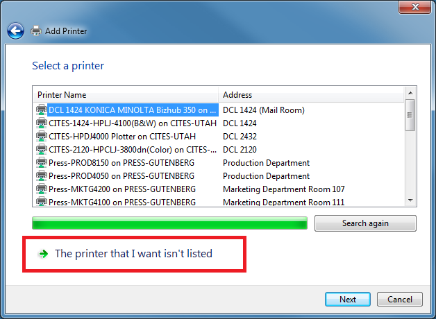Sort by the Printer Name column header

[x=125, y=94]
